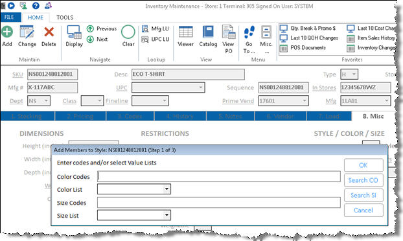
Task: Click the Search CO button
Action: [363, 180]
